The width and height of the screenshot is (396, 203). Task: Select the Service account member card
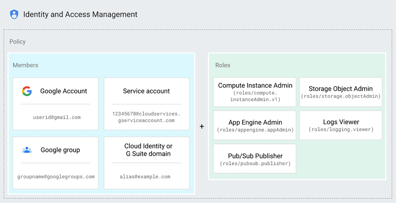tap(146, 103)
